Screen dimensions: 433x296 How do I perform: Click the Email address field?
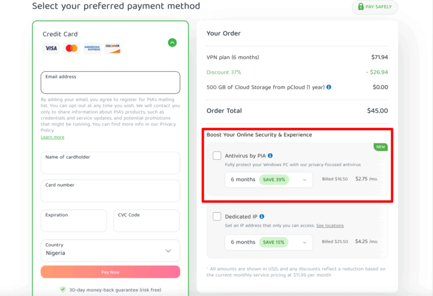pyautogui.click(x=111, y=82)
